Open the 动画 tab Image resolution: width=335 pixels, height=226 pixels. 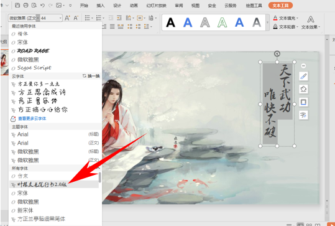coord(134,6)
